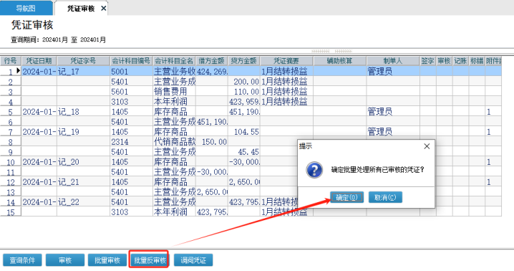Click 确定(O) in the prompt dialog
The width and height of the screenshot is (514, 271).
[x=346, y=197]
